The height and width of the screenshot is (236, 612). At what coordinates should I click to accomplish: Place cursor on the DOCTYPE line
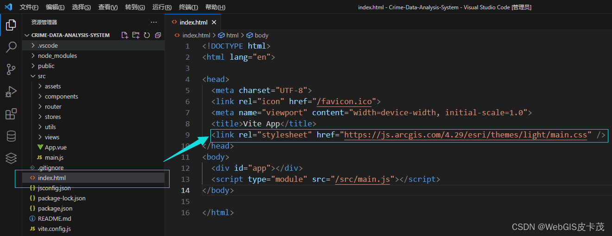click(x=236, y=46)
